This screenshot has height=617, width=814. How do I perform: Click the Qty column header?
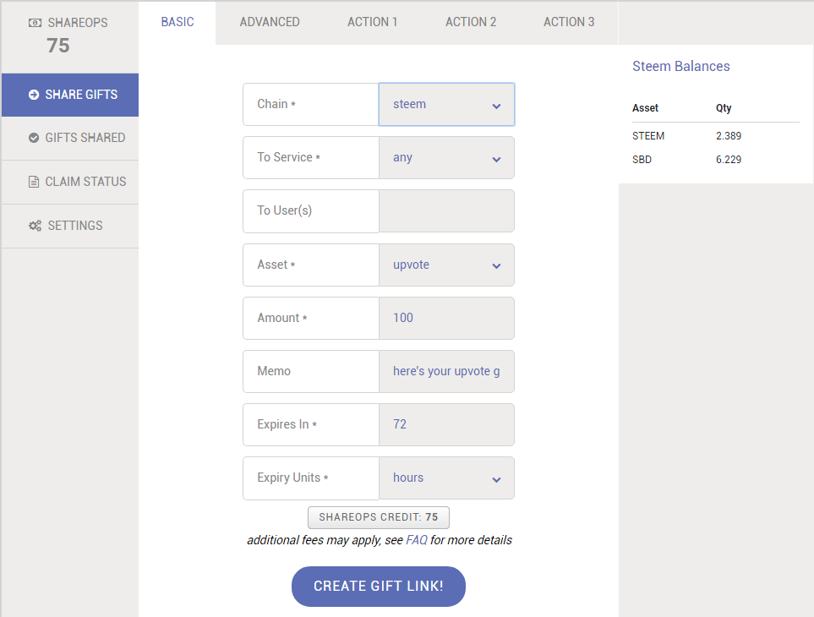(724, 108)
